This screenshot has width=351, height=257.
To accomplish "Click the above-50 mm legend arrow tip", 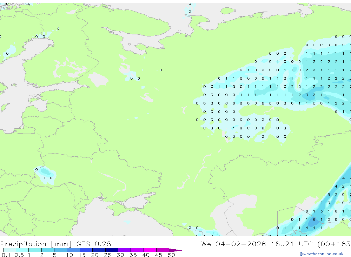I will [x=175, y=250].
